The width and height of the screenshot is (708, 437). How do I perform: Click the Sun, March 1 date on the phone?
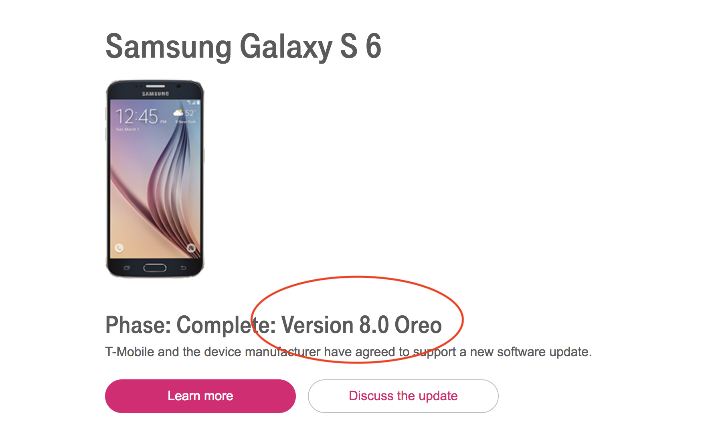[127, 129]
